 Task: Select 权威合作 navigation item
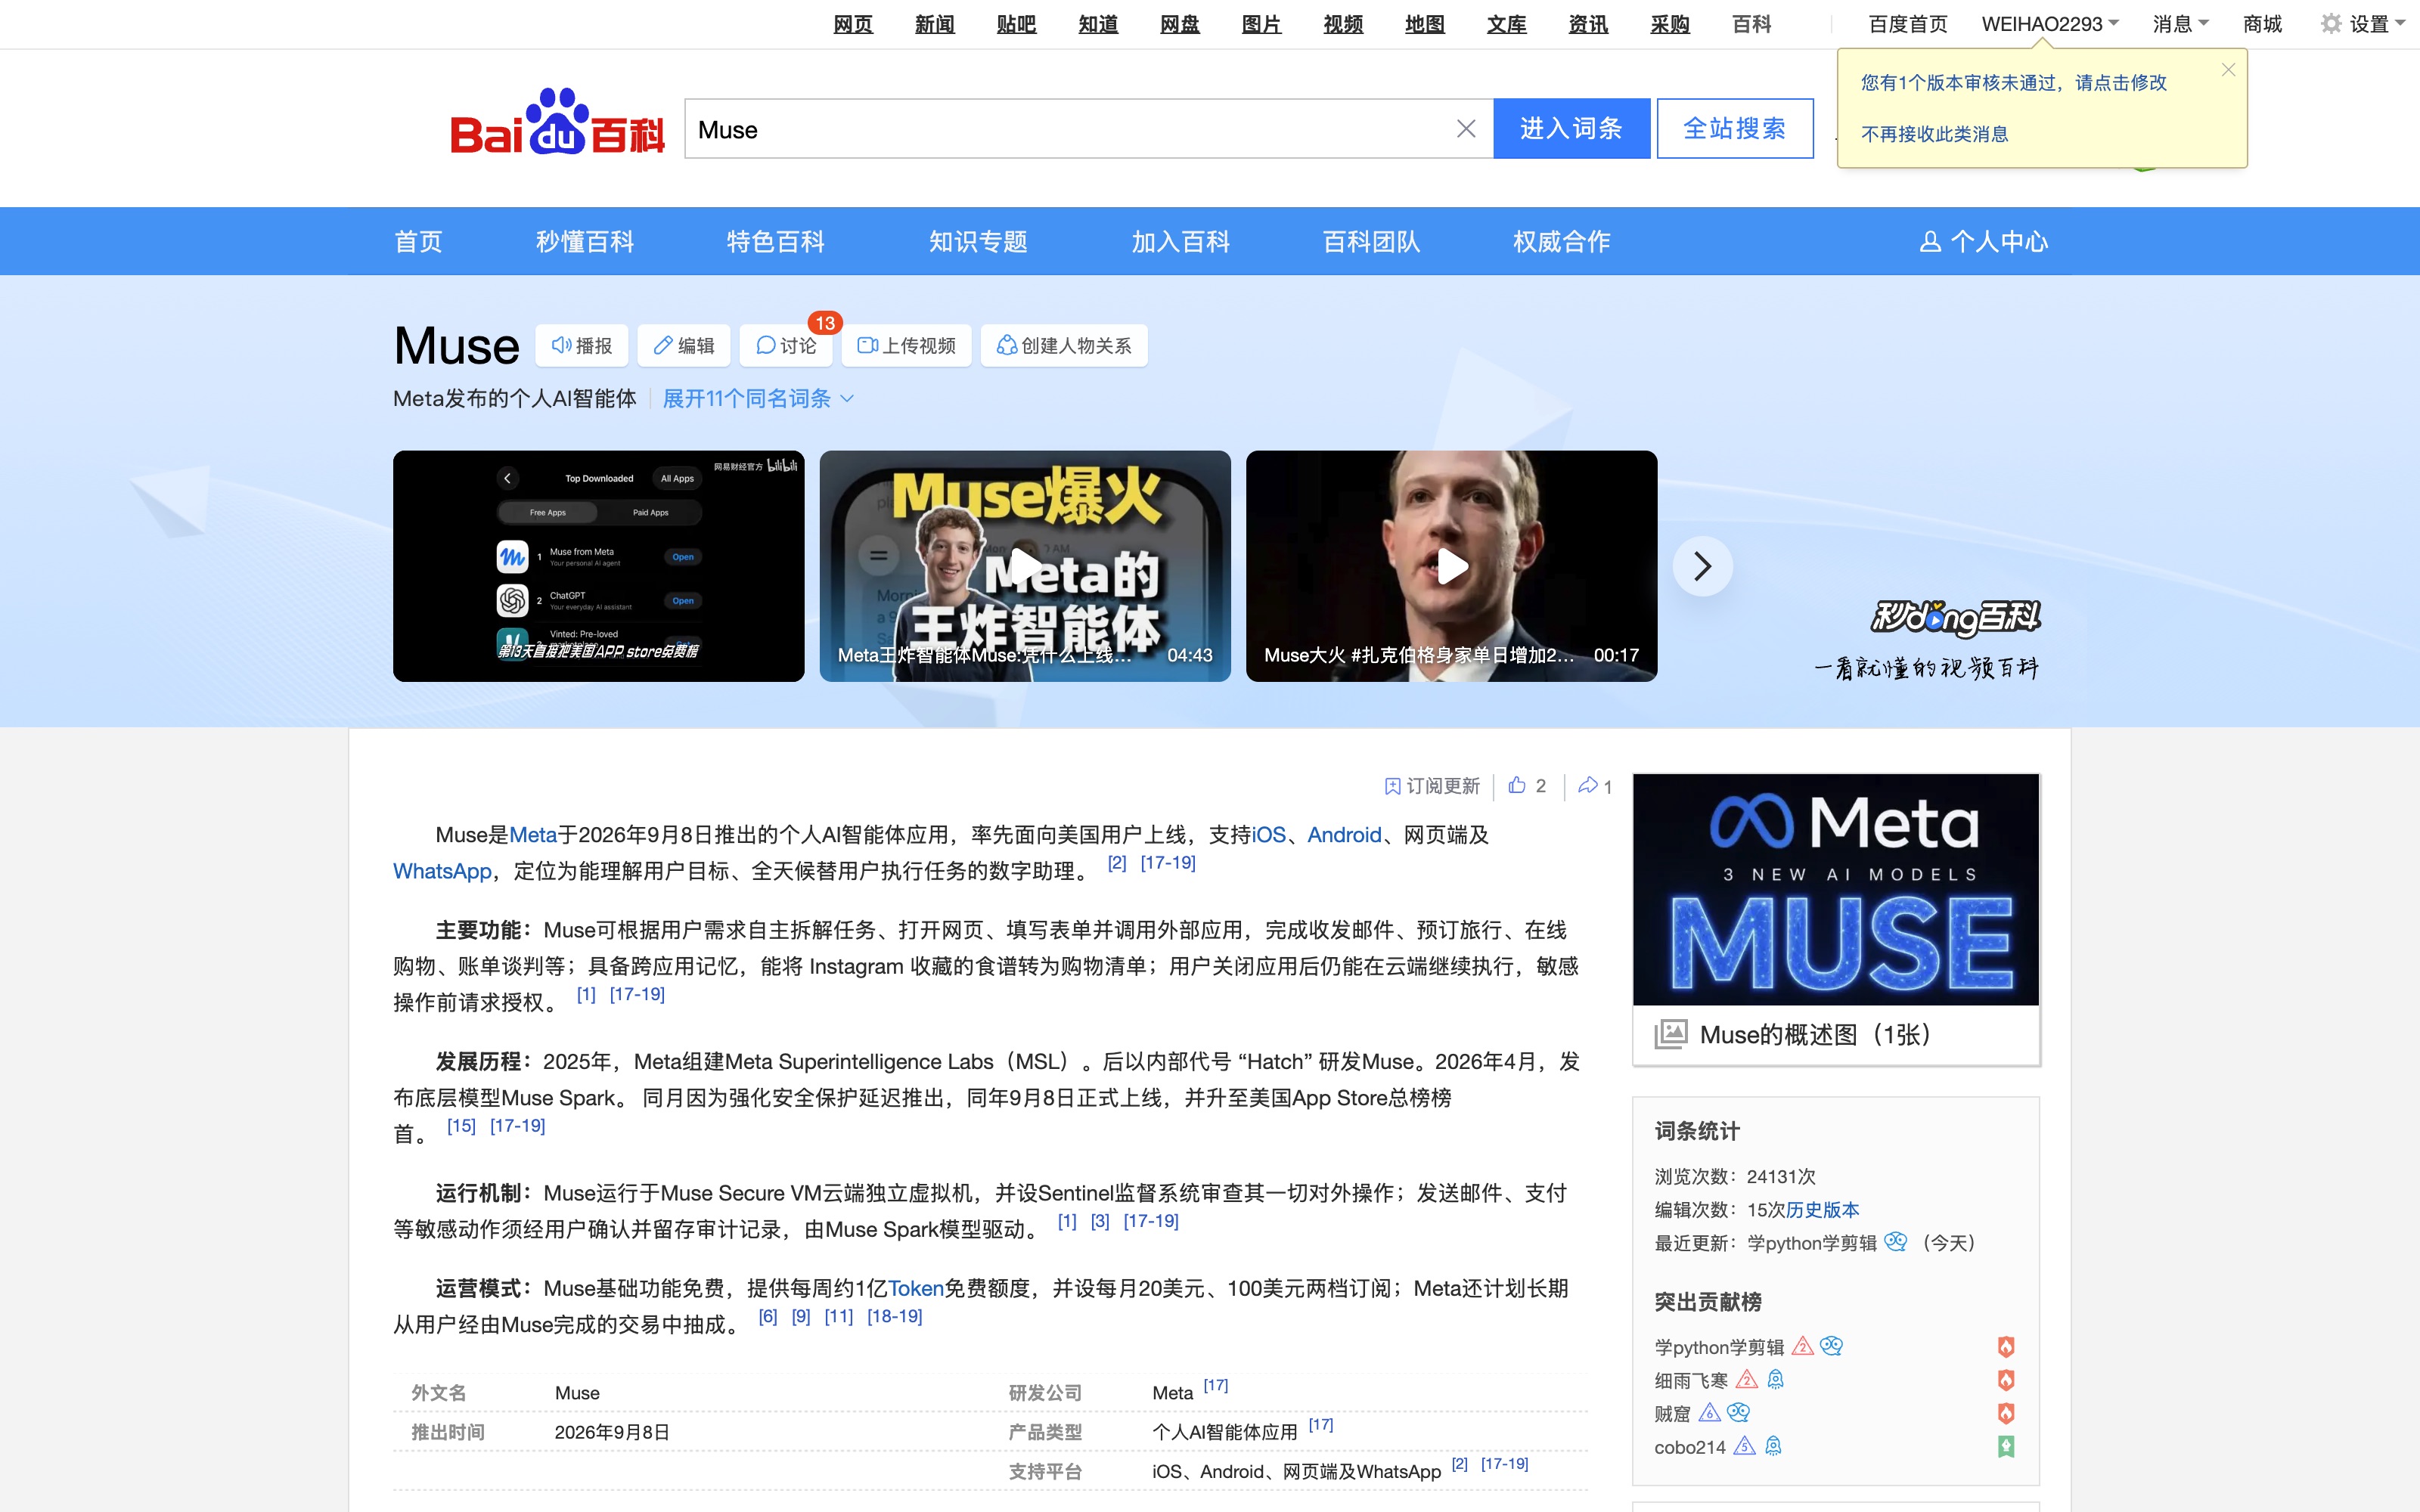click(x=1562, y=242)
